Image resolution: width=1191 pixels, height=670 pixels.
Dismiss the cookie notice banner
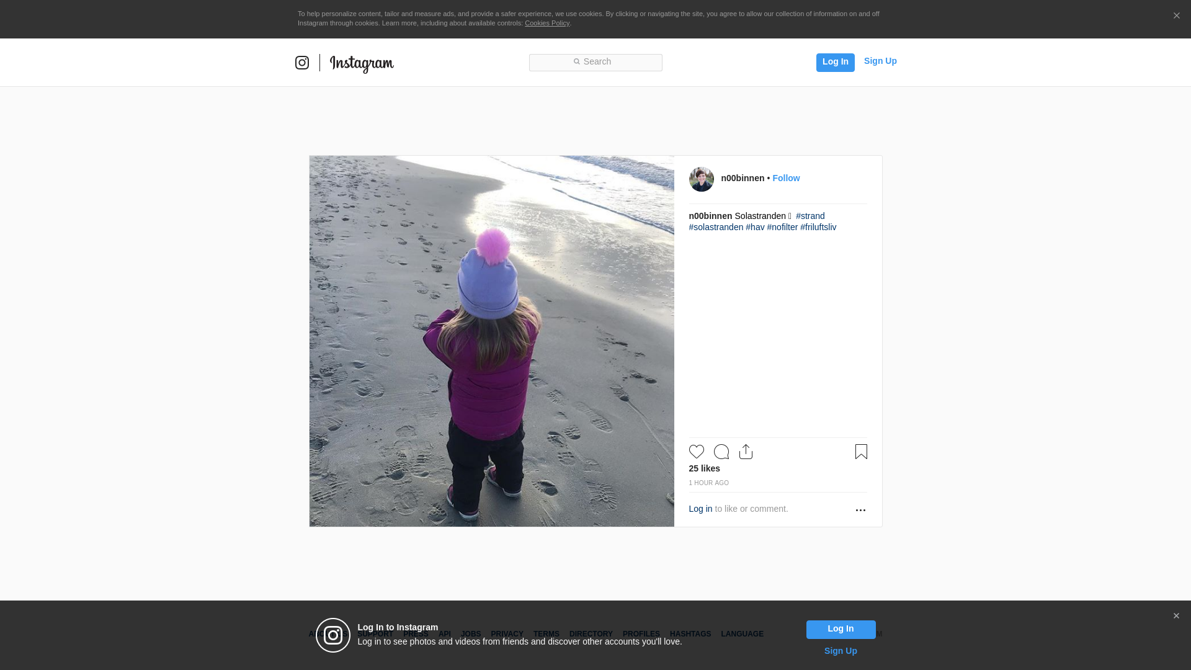pyautogui.click(x=1176, y=16)
